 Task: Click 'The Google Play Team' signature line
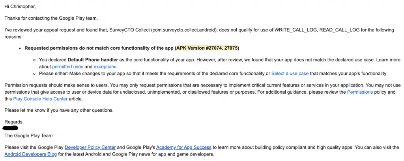tap(28, 135)
